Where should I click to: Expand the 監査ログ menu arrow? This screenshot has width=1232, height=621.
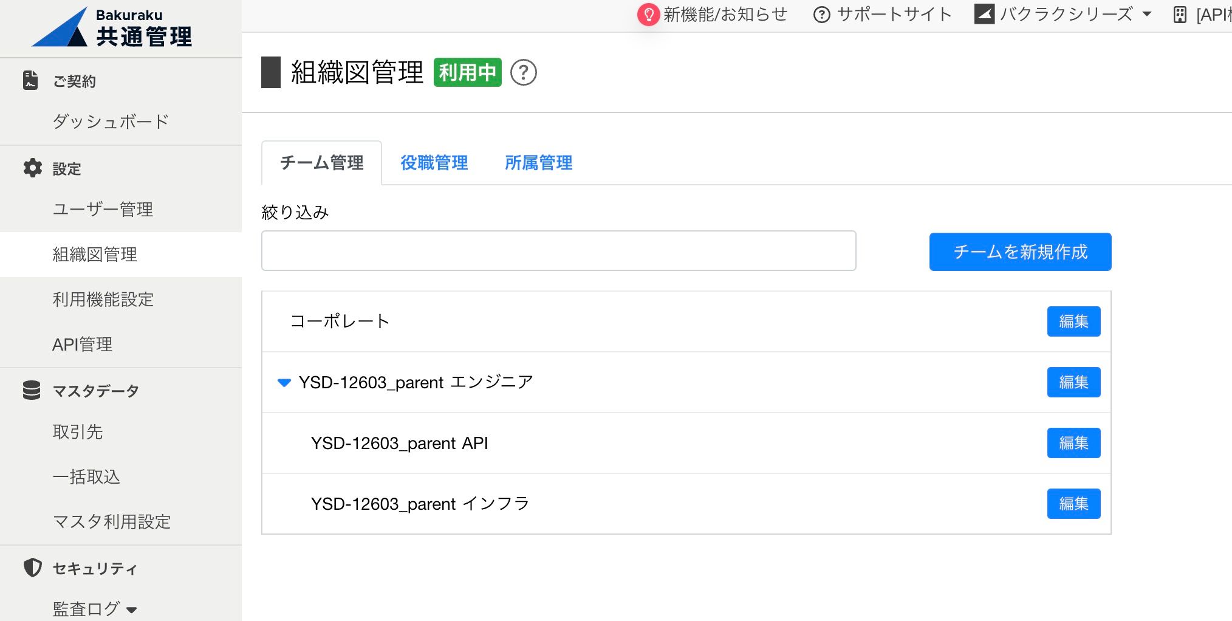click(133, 609)
